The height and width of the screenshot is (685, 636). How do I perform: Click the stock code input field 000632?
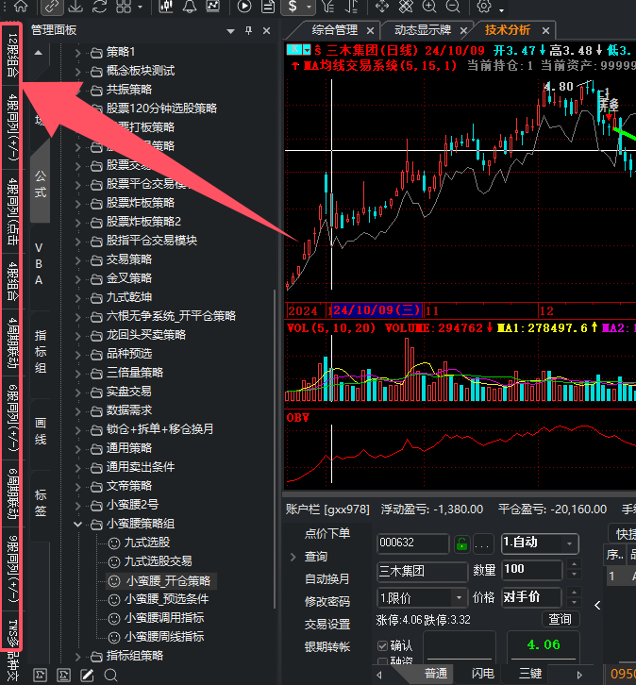click(x=412, y=543)
